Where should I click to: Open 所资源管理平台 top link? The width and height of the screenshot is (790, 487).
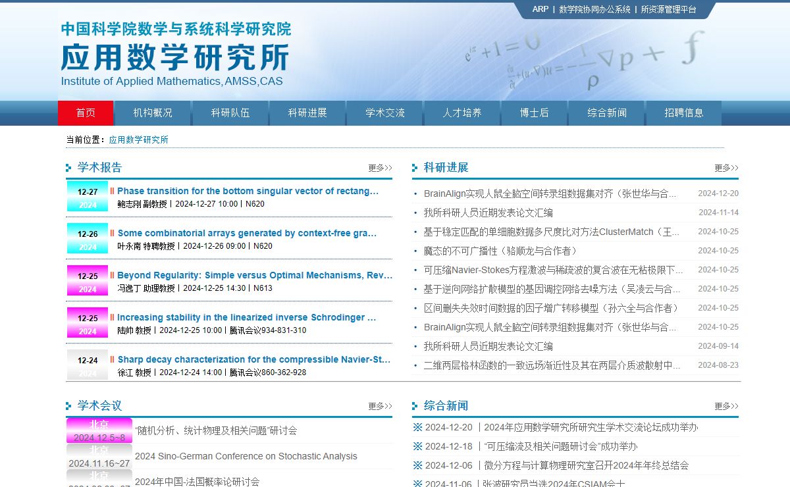668,9
